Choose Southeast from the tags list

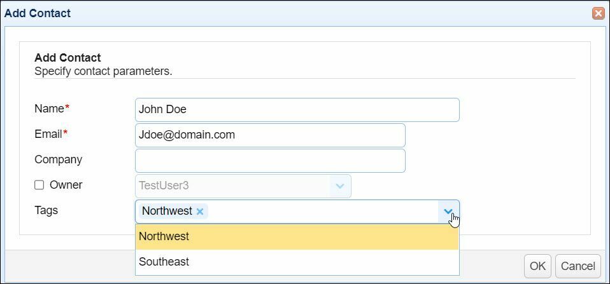[x=297, y=262]
